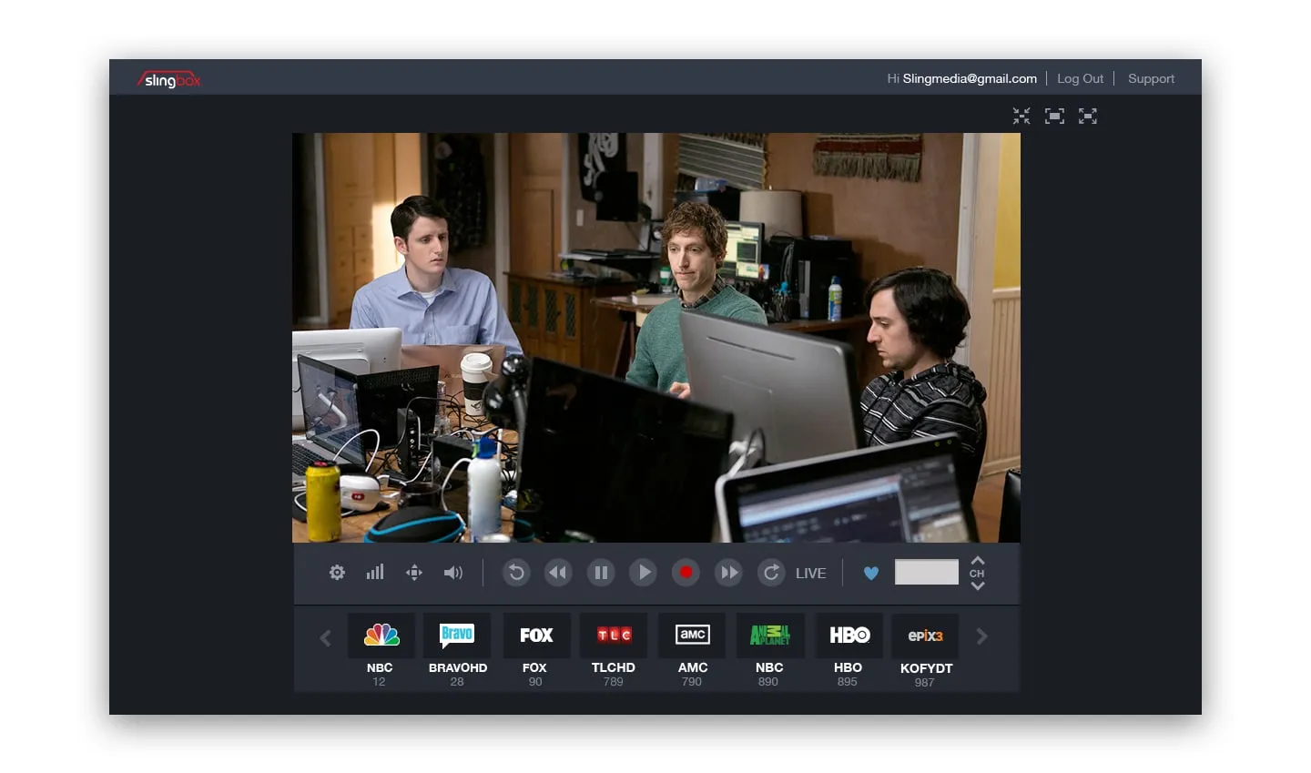Rewind the video
The image size is (1311, 773).
[x=558, y=573]
